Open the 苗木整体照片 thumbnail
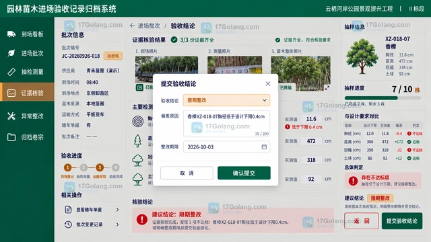The height and width of the screenshot is (242, 431). (301, 73)
